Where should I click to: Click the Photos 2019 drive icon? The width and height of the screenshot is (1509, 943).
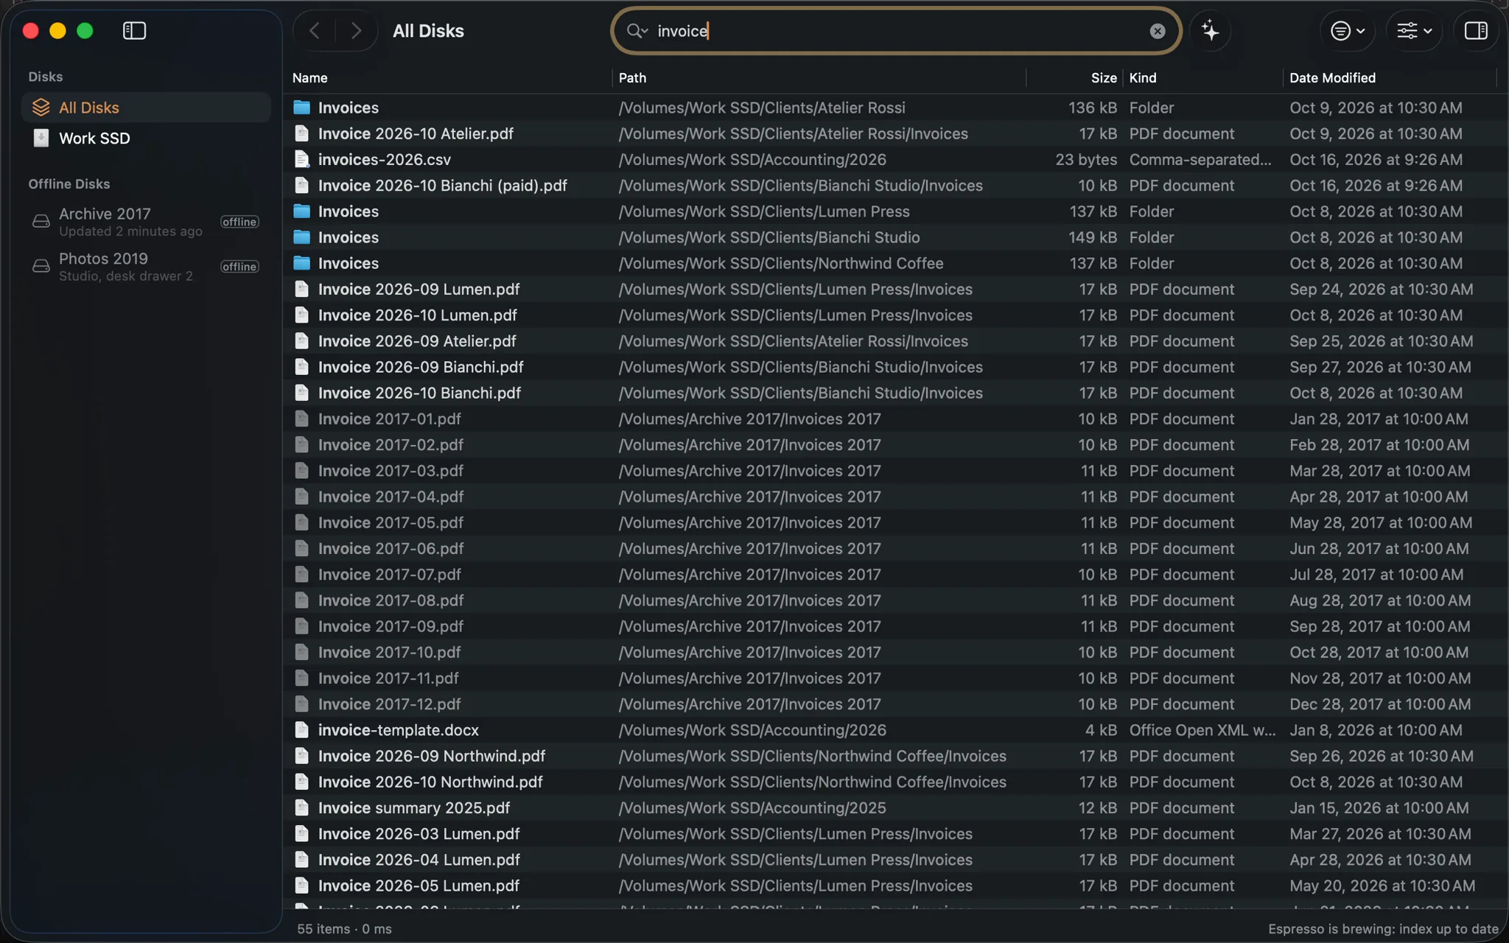(41, 267)
